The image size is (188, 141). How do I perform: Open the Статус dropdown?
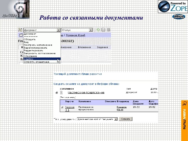tap(77, 30)
